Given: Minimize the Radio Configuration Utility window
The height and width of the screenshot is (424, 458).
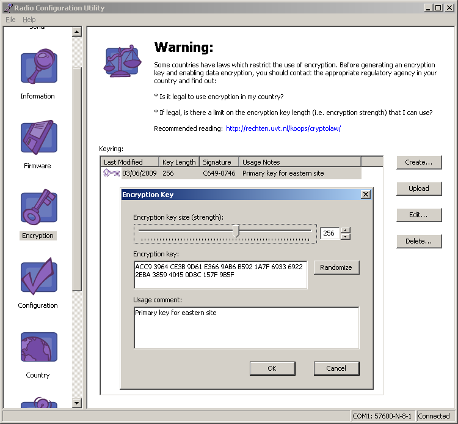Looking at the screenshot, I should click(428, 7).
